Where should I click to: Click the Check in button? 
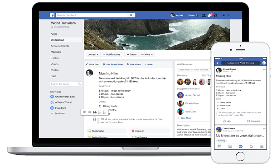[150, 131]
